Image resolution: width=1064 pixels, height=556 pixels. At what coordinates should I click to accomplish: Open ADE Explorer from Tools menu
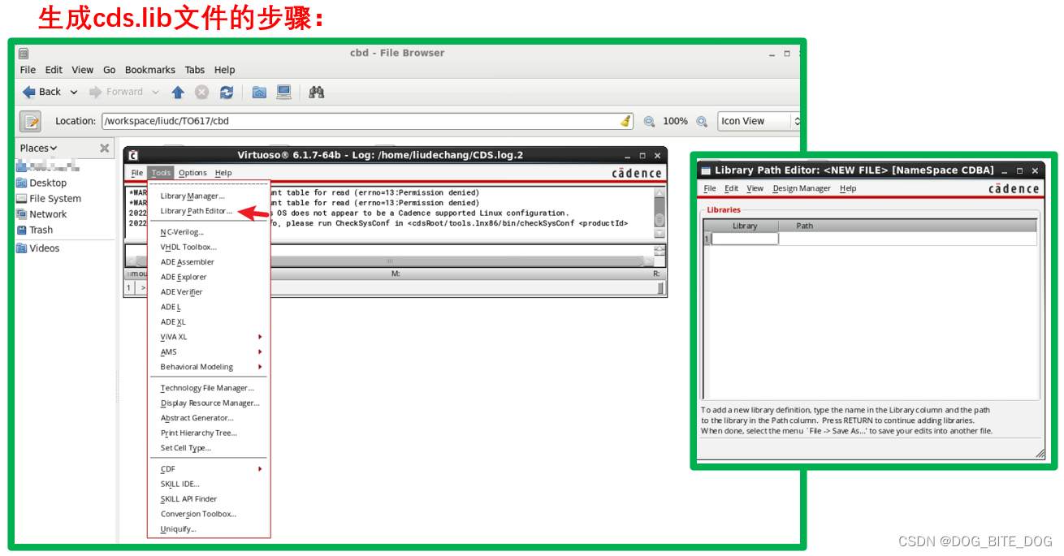[184, 277]
